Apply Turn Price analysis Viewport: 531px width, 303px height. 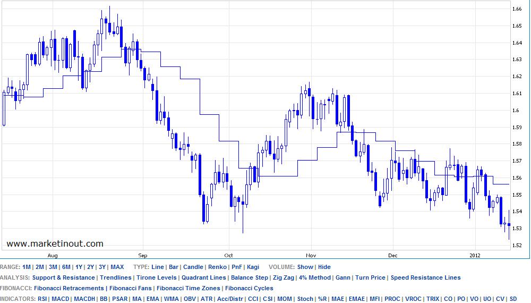[x=370, y=277]
